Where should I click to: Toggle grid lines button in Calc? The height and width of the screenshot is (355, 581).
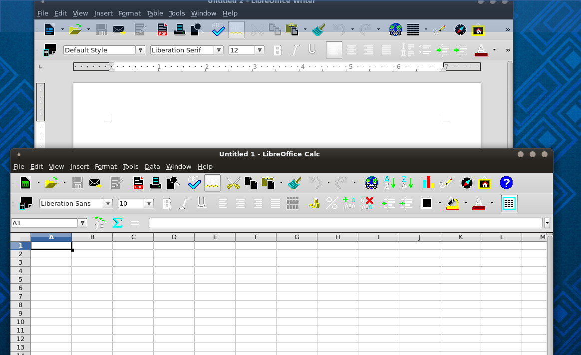[x=509, y=203]
